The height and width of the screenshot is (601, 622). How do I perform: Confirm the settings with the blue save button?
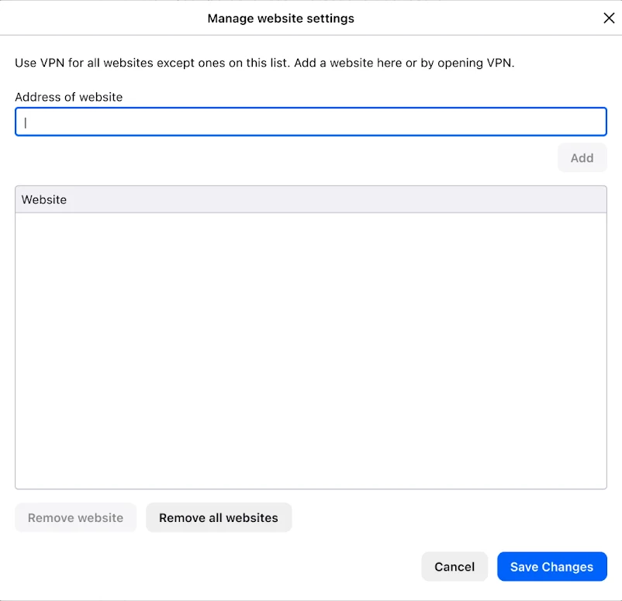(551, 566)
